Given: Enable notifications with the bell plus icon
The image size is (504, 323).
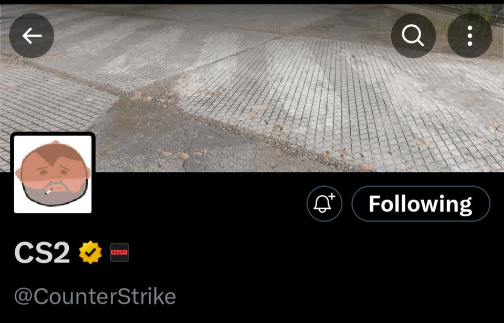Looking at the screenshot, I should [324, 204].
